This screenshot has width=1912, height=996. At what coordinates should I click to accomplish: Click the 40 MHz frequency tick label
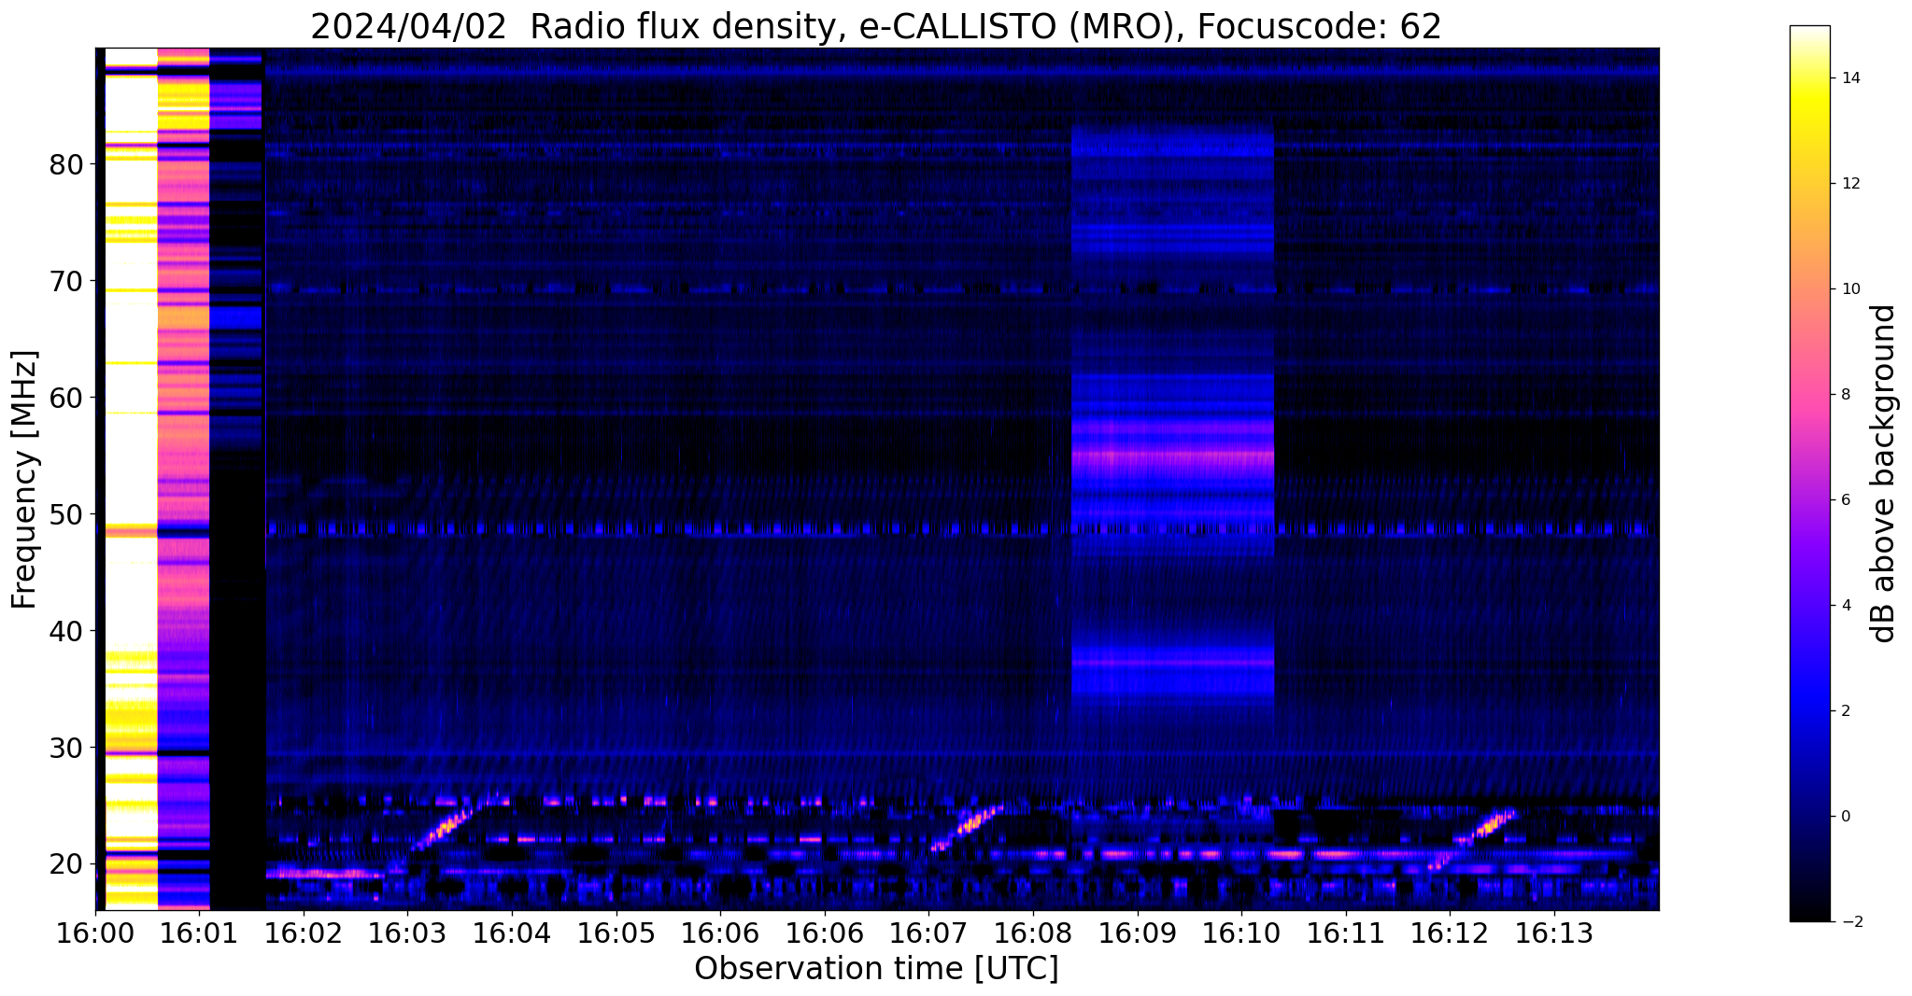click(65, 631)
